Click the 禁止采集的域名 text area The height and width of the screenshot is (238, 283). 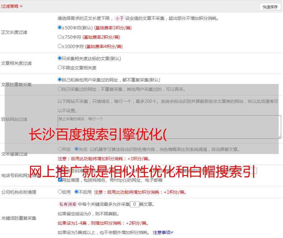[169, 127]
